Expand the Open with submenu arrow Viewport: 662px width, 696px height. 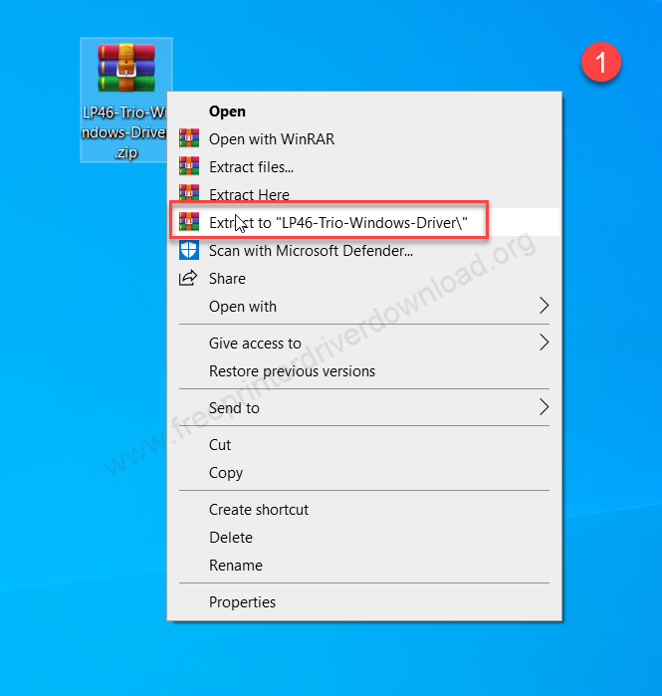(x=544, y=307)
